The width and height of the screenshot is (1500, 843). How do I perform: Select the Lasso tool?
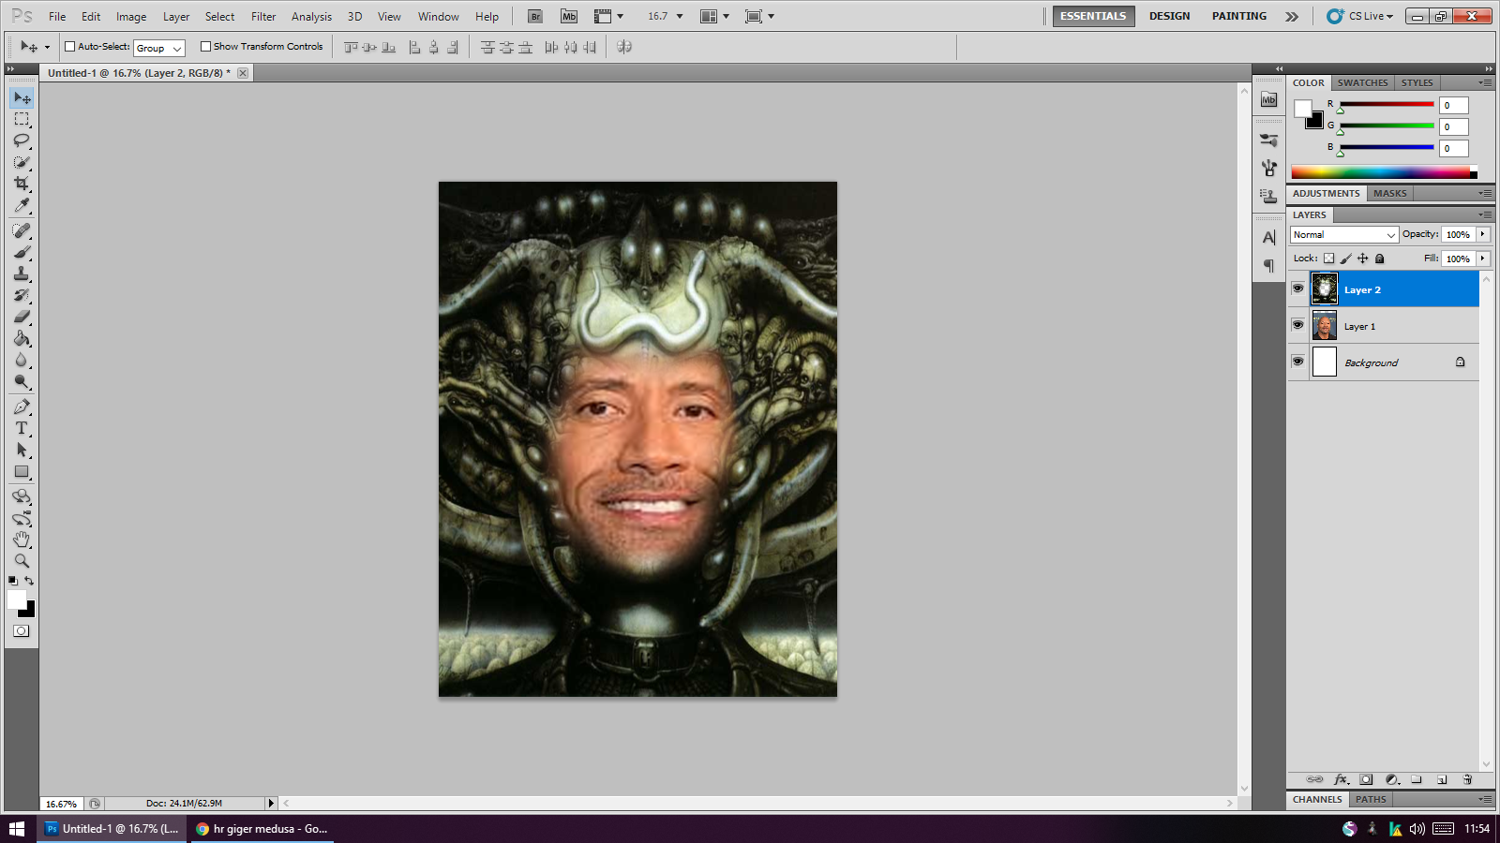click(x=22, y=140)
